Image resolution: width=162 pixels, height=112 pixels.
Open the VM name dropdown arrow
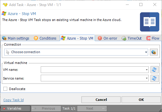147,70
